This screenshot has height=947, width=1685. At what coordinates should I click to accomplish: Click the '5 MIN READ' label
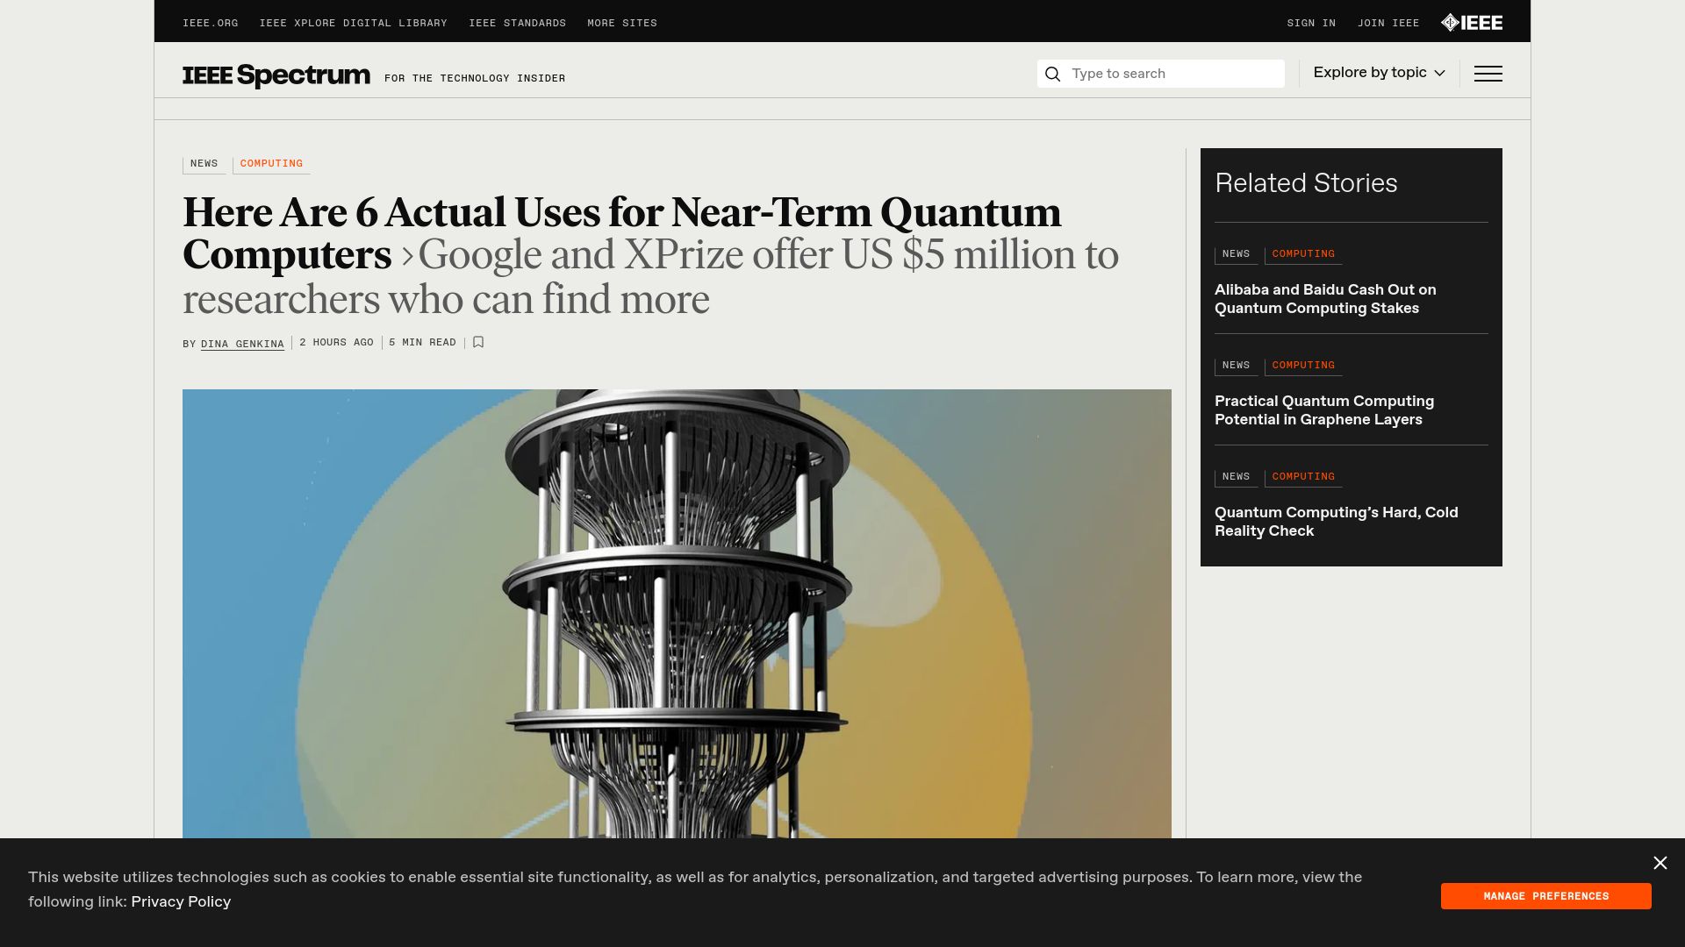pyautogui.click(x=422, y=343)
